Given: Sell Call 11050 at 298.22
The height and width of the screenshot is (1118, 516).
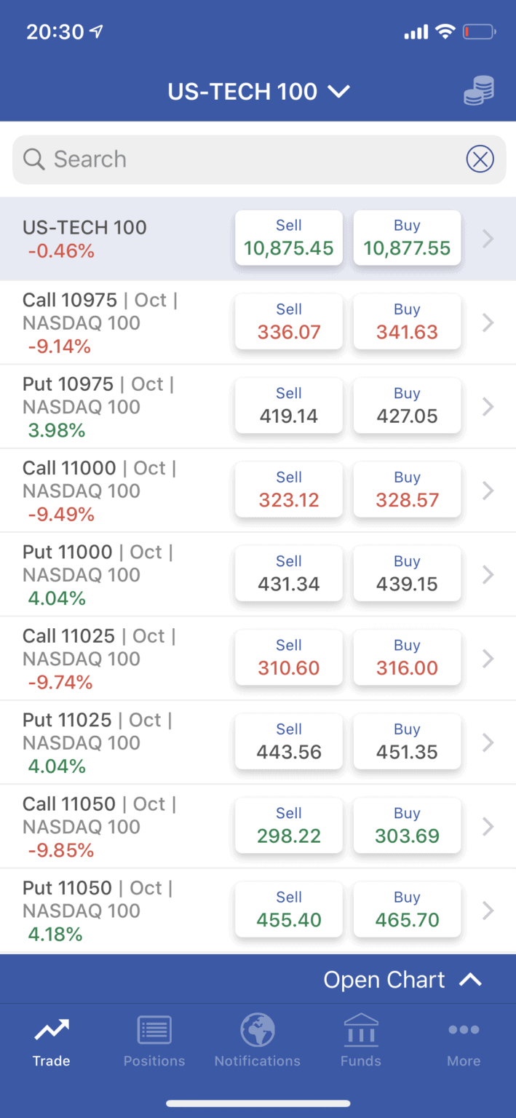Looking at the screenshot, I should click(x=288, y=825).
